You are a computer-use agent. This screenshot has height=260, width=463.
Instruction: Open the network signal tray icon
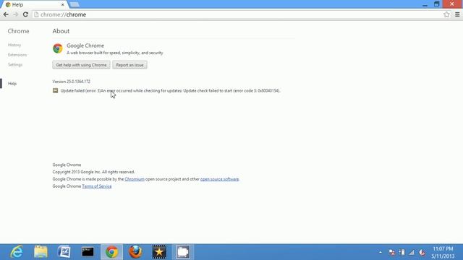click(412, 252)
